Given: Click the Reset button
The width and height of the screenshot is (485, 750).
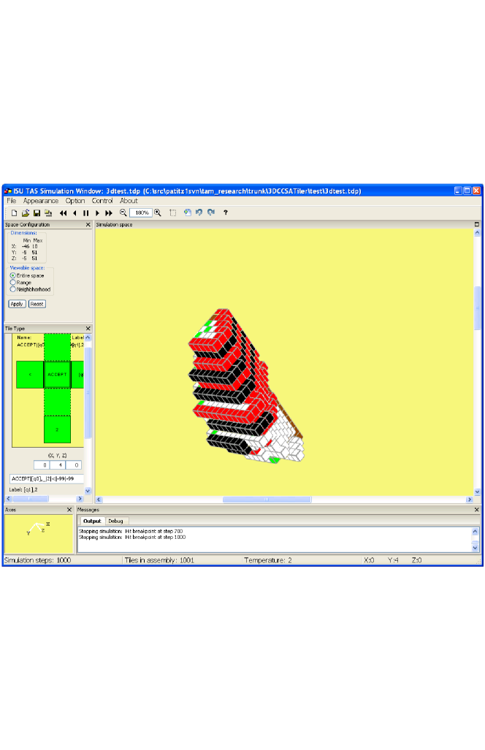Looking at the screenshot, I should point(37,305).
